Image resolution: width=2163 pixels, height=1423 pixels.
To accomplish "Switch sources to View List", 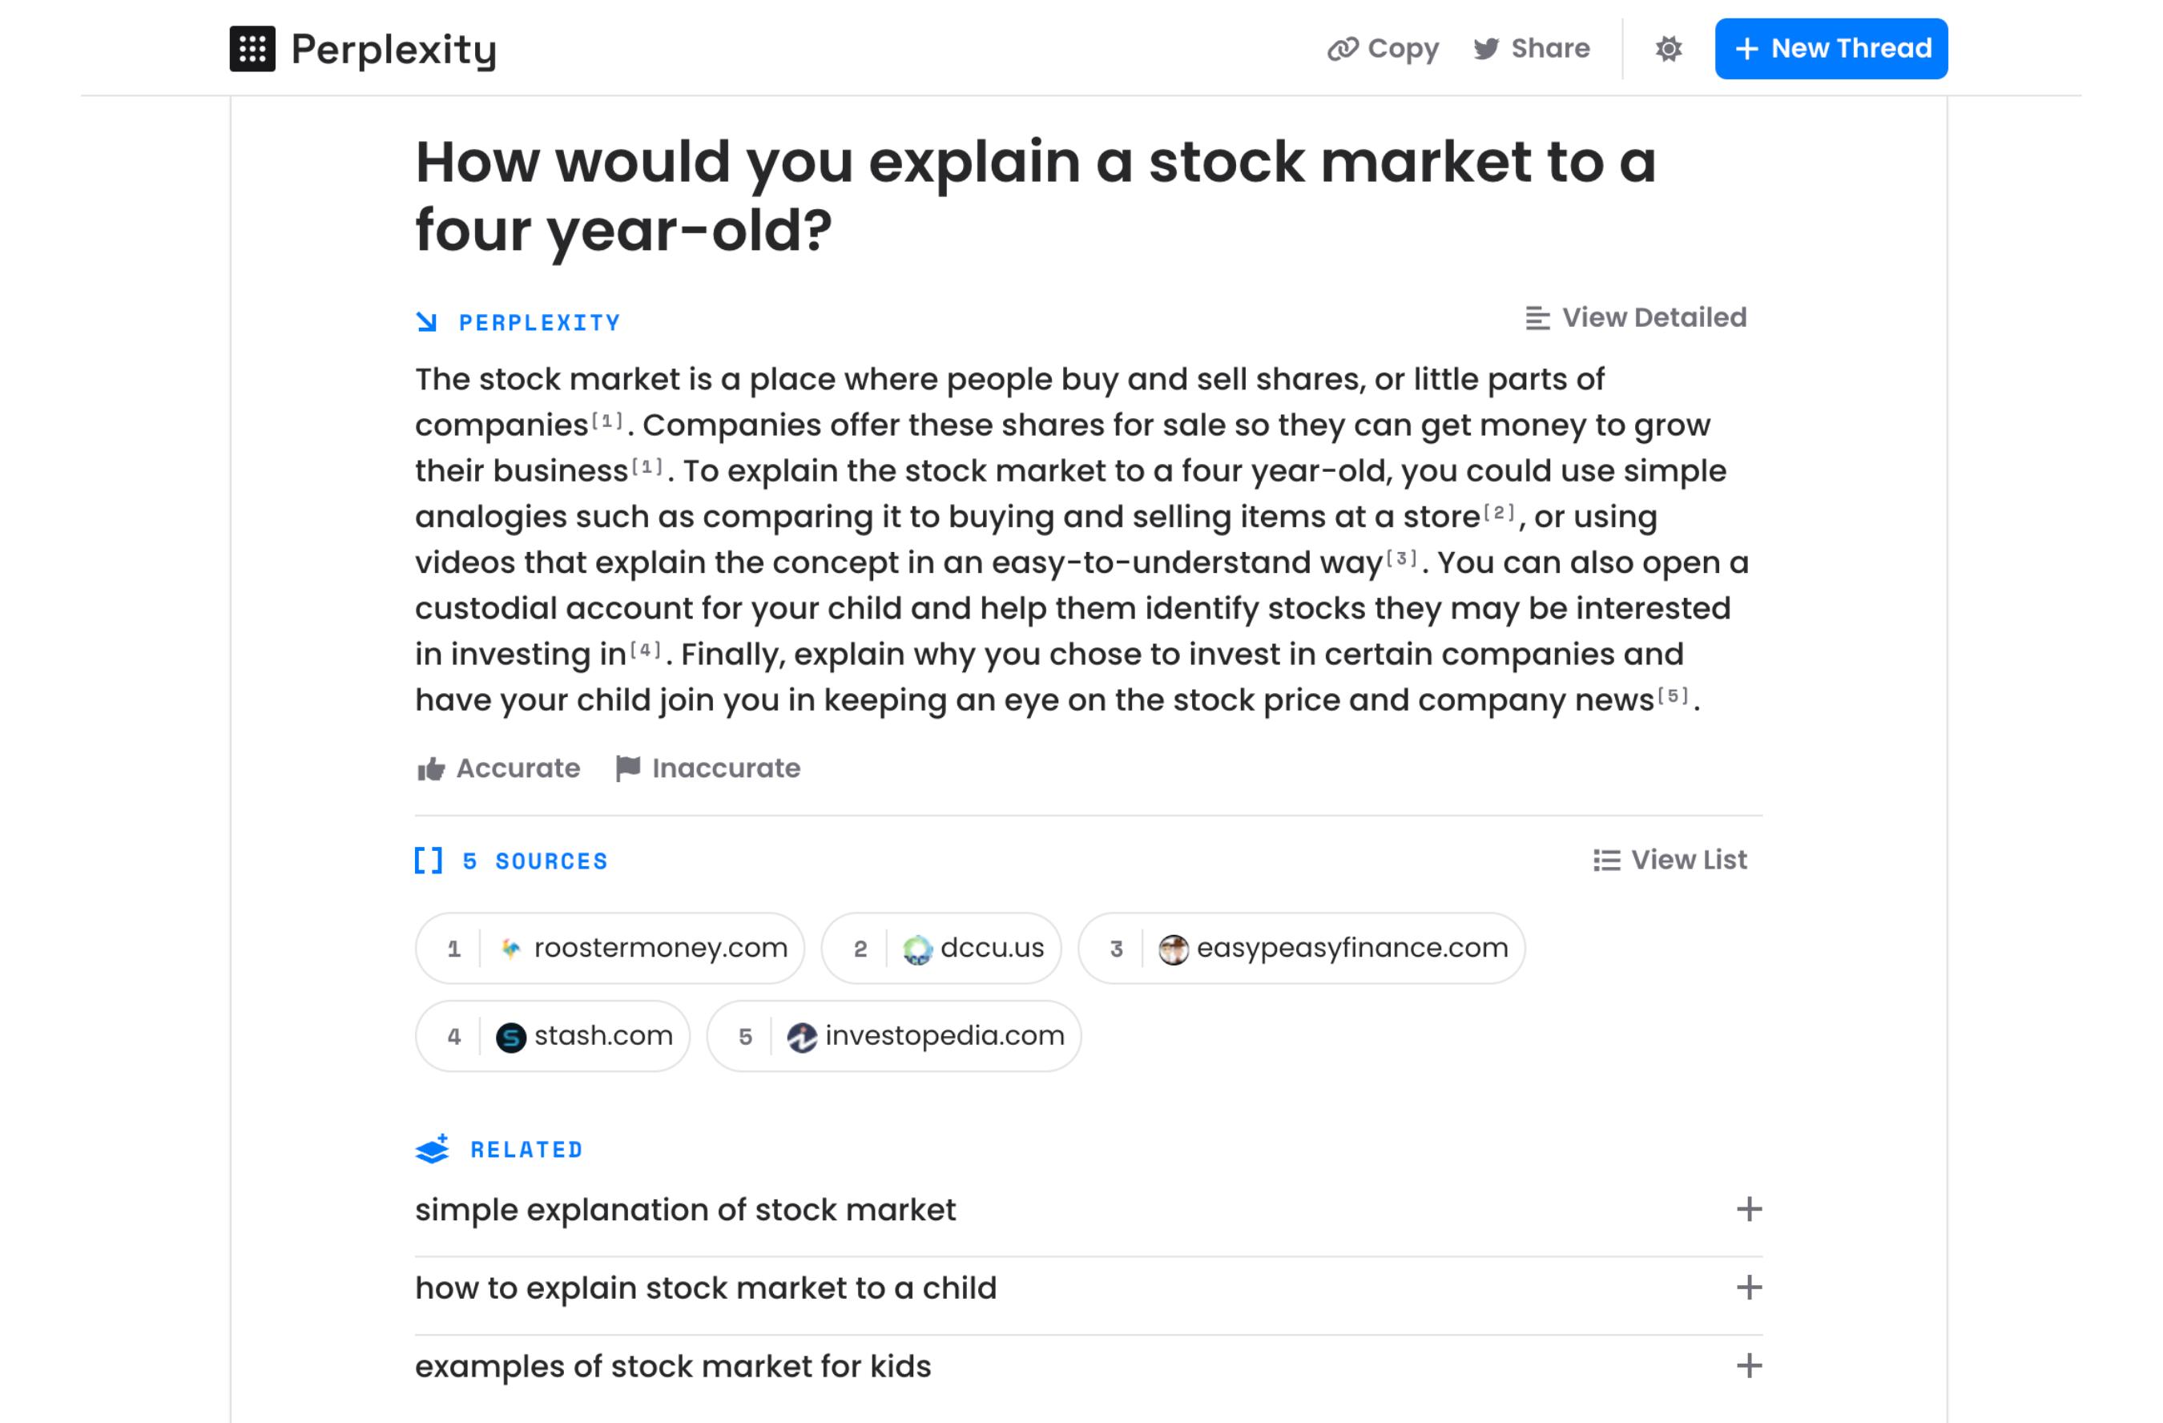I will click(1670, 860).
